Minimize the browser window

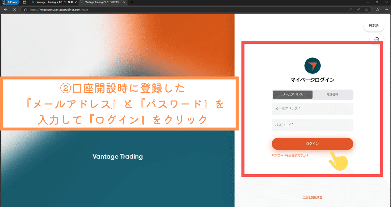point(368,2)
